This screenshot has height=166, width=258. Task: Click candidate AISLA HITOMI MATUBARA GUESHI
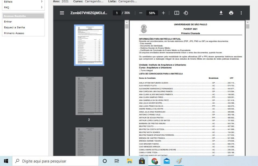[153, 83]
